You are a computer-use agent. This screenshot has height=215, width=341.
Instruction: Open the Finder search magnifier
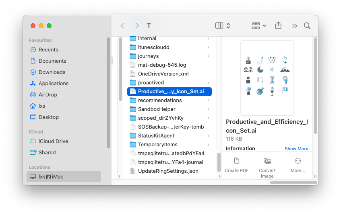pyautogui.click(x=307, y=26)
